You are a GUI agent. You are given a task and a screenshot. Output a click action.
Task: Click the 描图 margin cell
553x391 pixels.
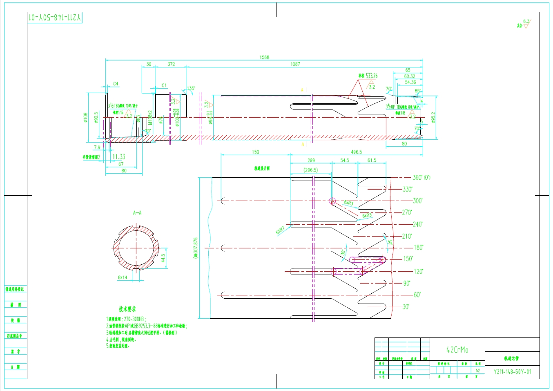coord(16,305)
